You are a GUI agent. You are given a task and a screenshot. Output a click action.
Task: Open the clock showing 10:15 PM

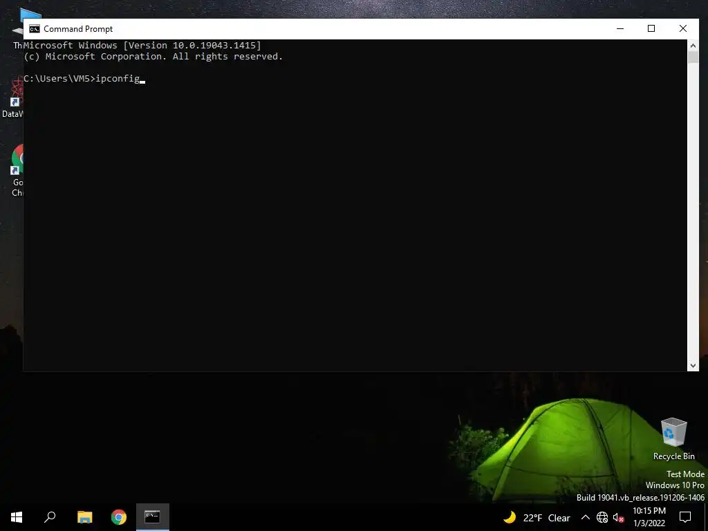pyautogui.click(x=649, y=517)
